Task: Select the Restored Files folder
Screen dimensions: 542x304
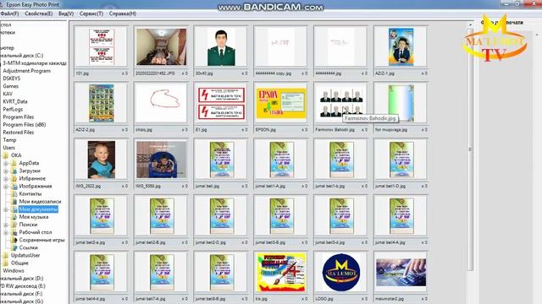Action: tap(19, 133)
